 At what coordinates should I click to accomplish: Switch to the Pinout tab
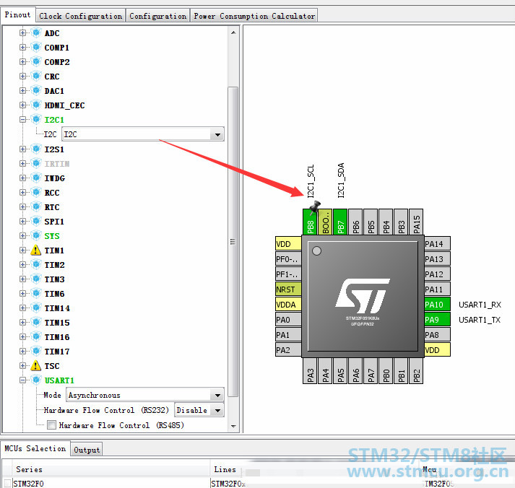(17, 15)
